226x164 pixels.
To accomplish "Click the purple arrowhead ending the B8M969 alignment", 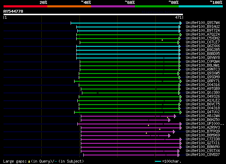I will (x=169, y=136).
